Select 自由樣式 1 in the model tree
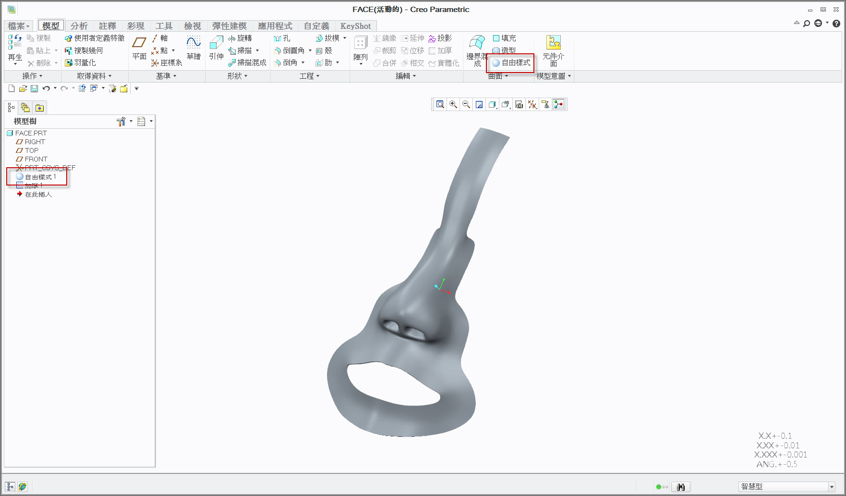Screen dimensions: 846x496 pyautogui.click(x=40, y=177)
